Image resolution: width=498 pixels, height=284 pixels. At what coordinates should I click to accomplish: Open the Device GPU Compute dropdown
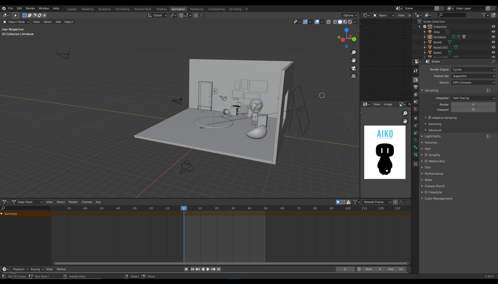(x=473, y=82)
